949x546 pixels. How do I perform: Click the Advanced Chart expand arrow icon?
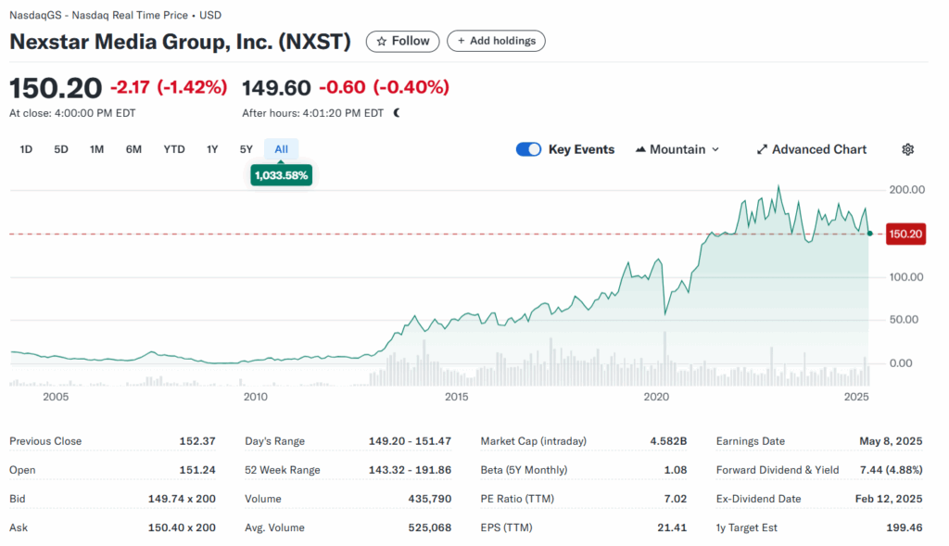click(761, 148)
